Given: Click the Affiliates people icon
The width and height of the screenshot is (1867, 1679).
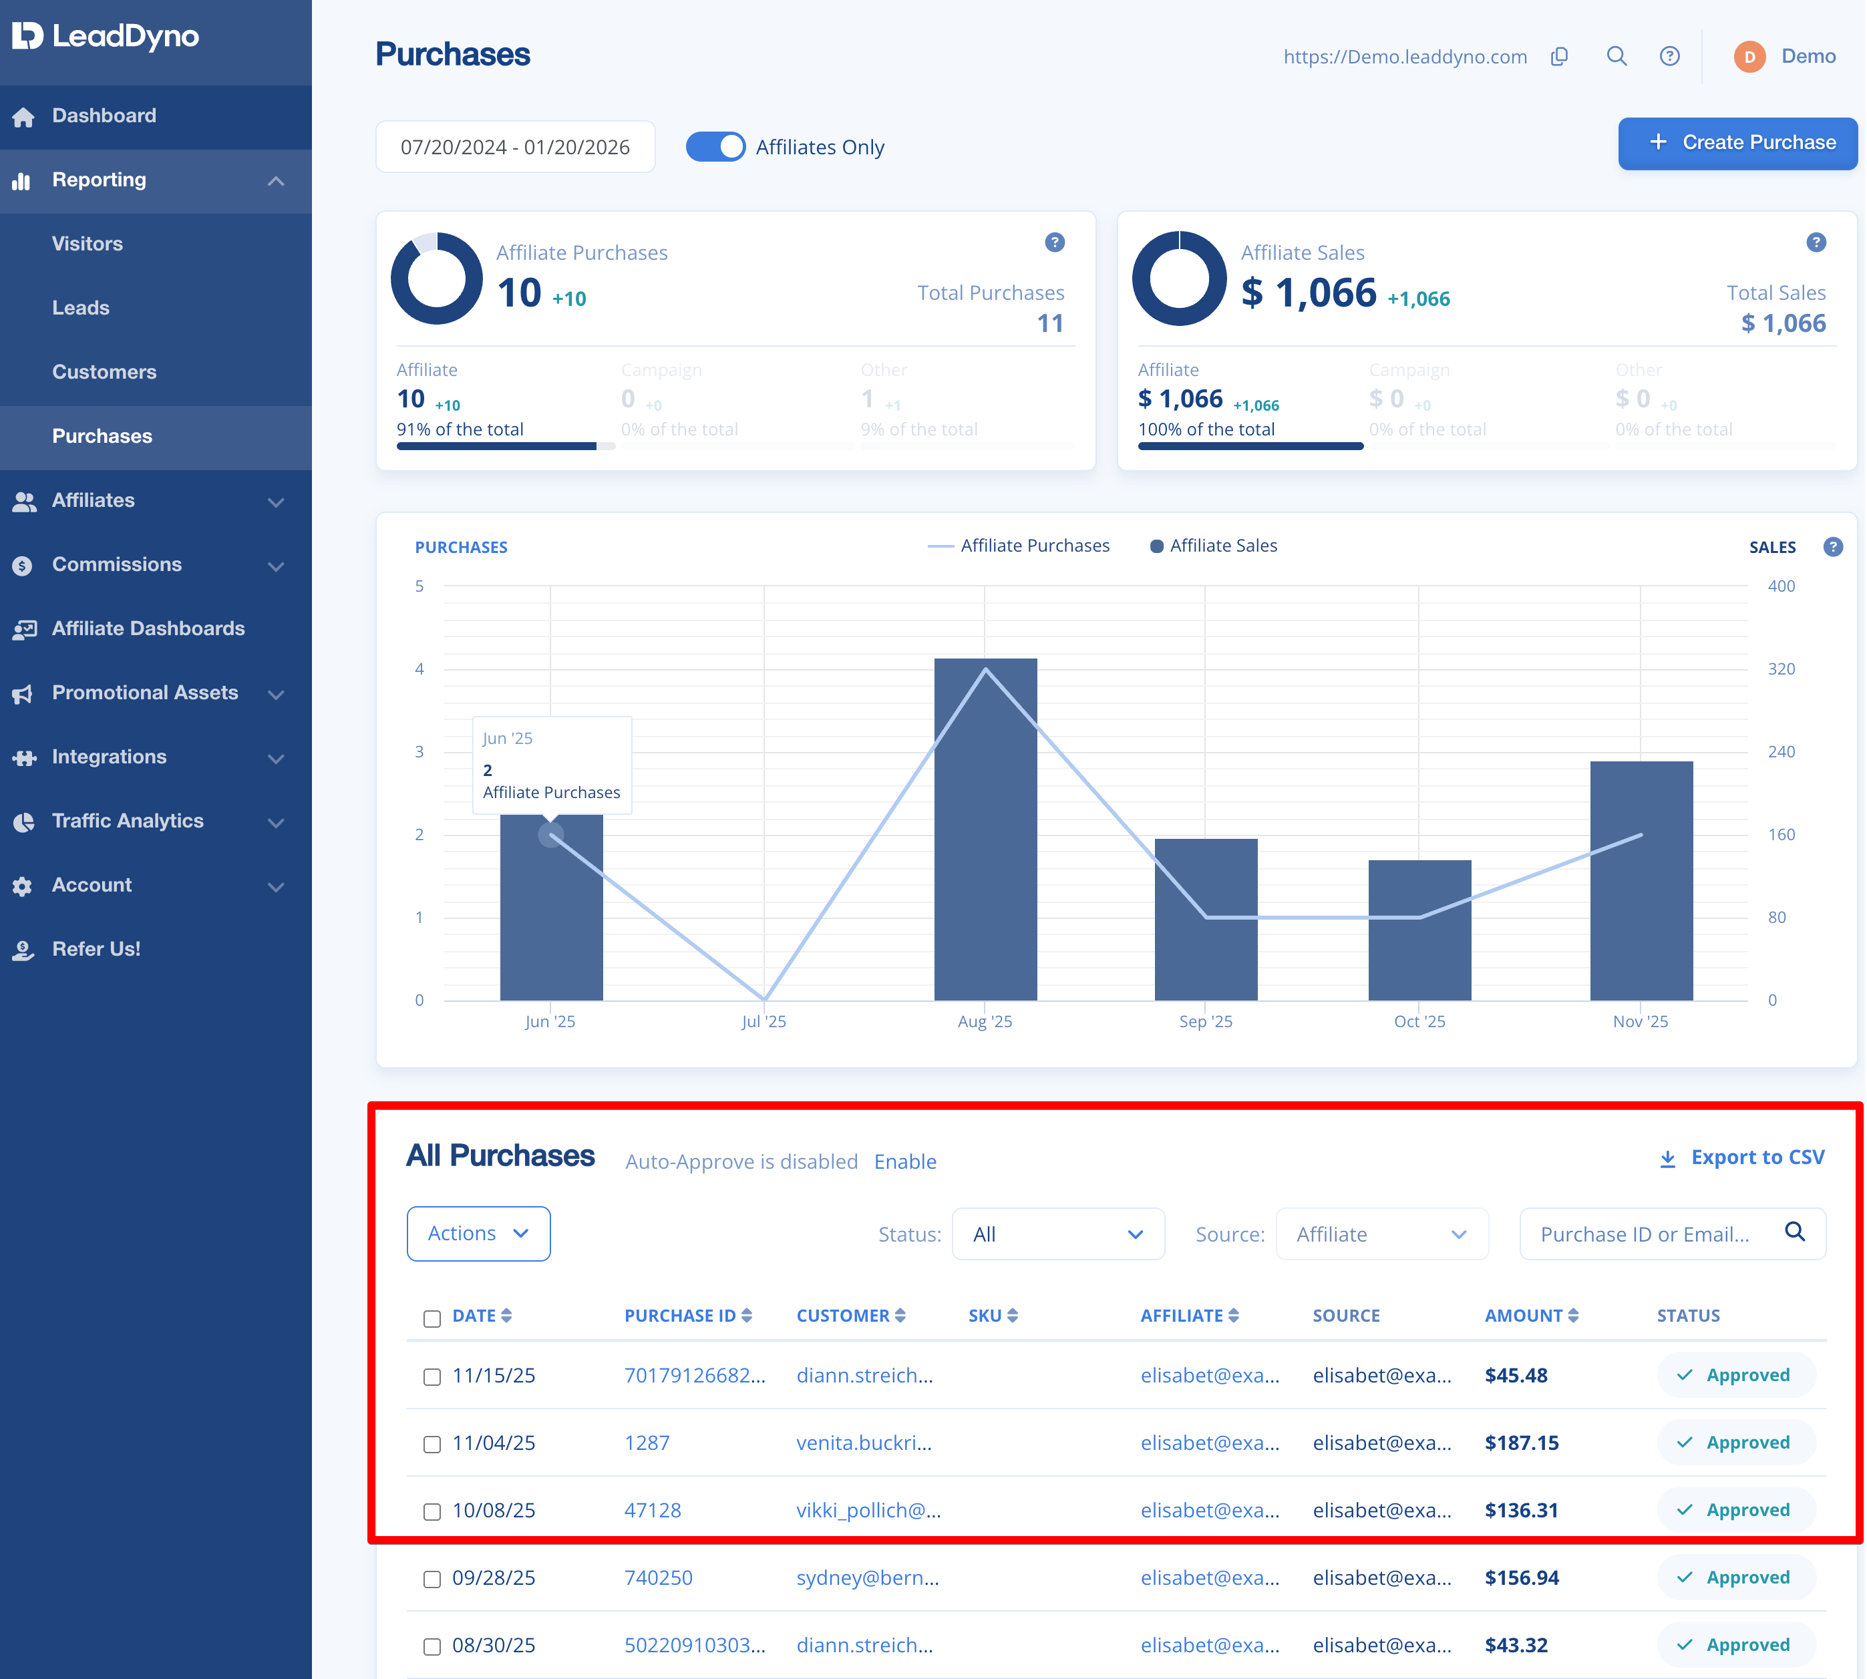Looking at the screenshot, I should pyautogui.click(x=24, y=501).
